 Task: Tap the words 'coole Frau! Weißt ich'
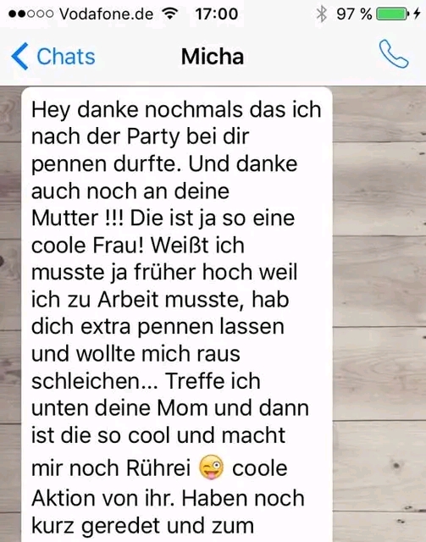click(x=138, y=246)
